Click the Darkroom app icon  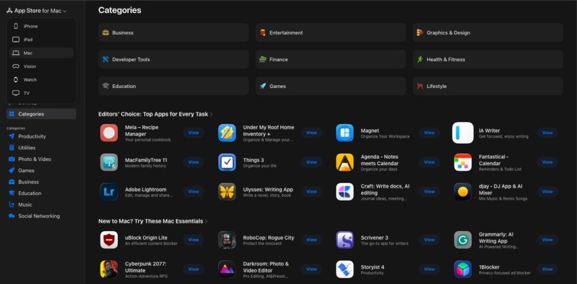[227, 269]
